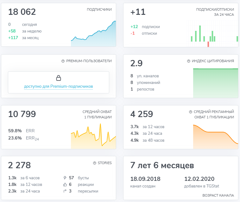The width and height of the screenshot is (240, 202).
Task: Select the Индекс цитирования title
Action: click(213, 61)
